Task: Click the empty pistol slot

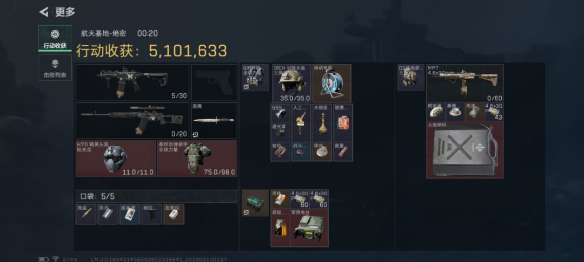Action: tap(214, 82)
